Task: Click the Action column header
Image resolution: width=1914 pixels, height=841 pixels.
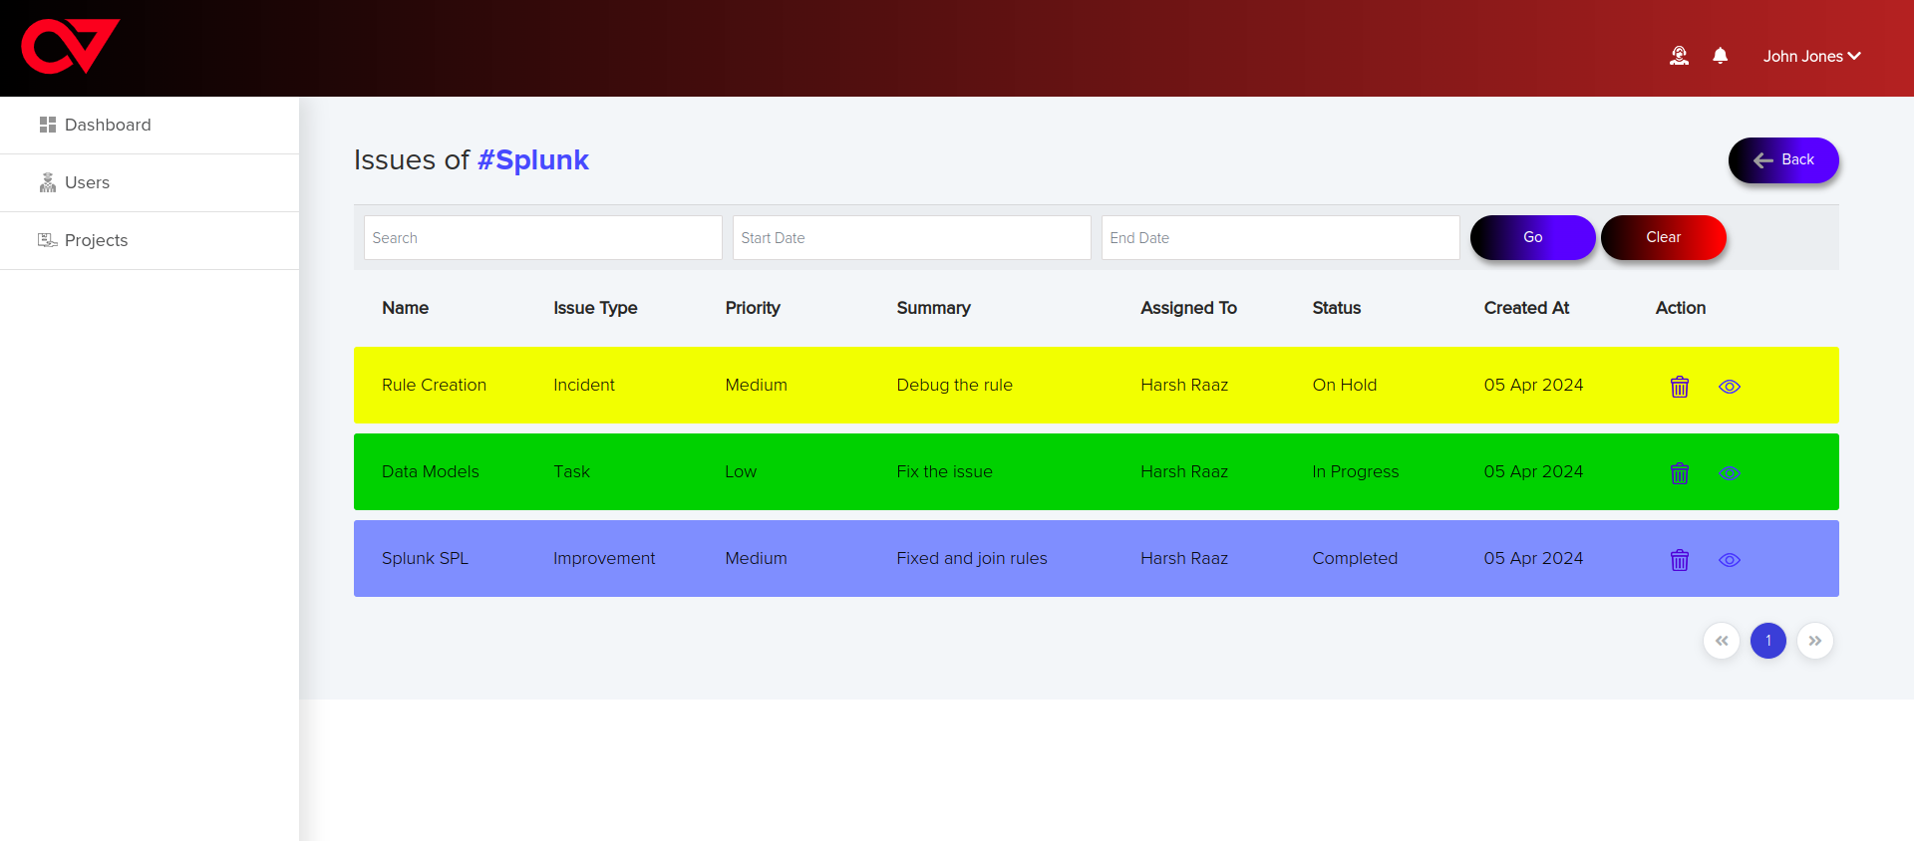Action: pos(1680,308)
